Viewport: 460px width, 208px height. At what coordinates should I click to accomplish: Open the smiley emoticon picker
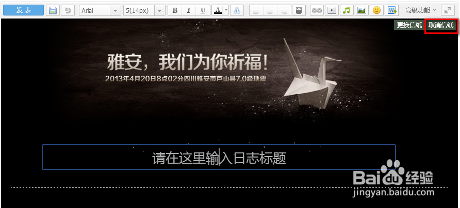[x=376, y=10]
